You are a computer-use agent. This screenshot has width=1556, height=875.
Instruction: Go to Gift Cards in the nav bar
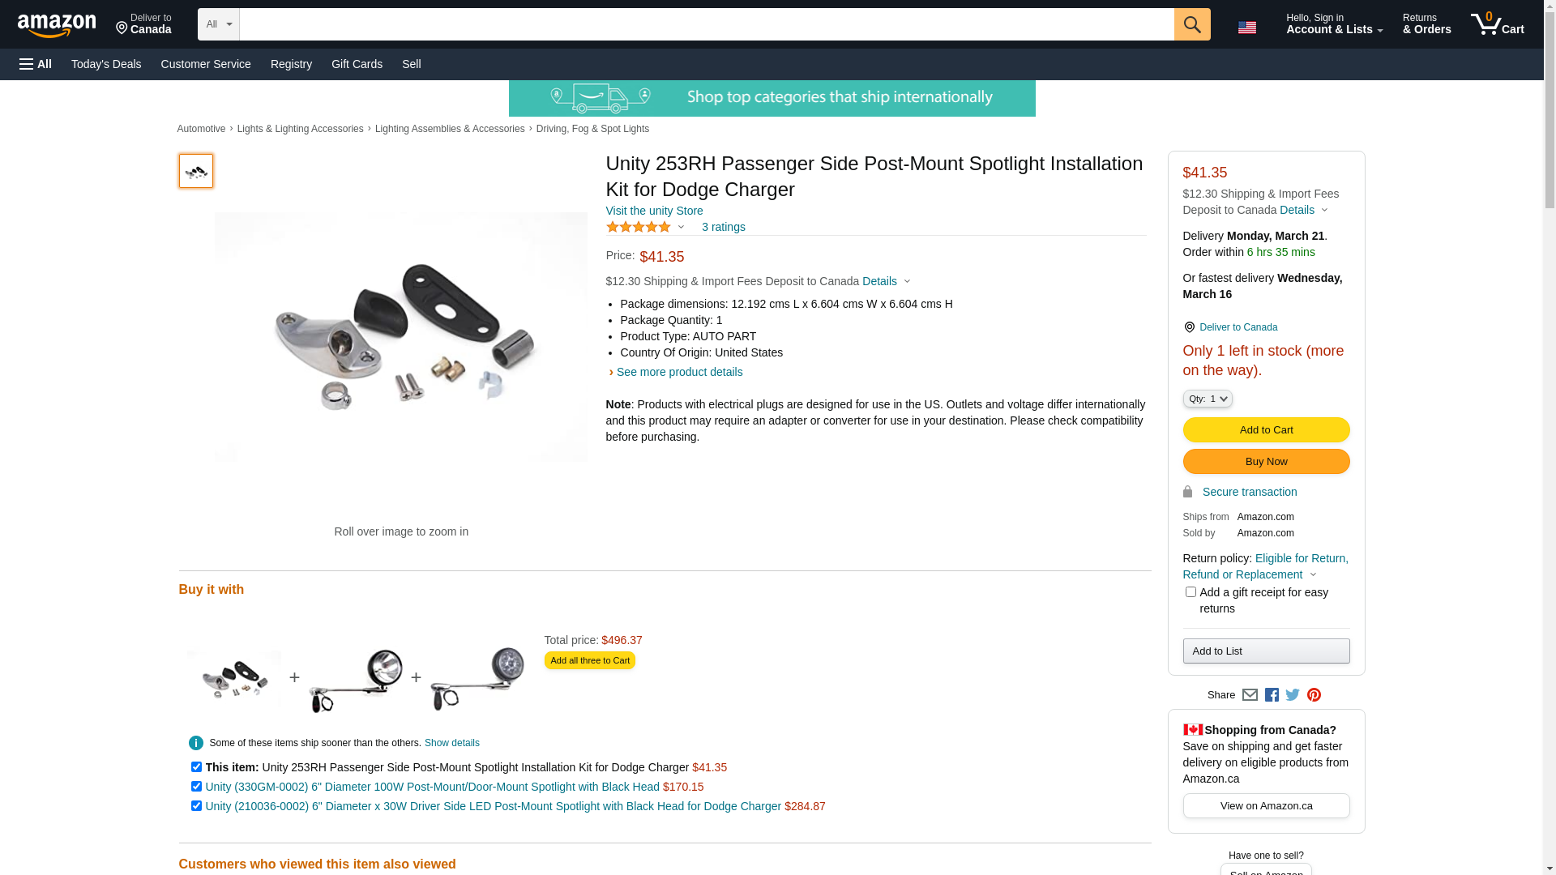[x=357, y=64]
